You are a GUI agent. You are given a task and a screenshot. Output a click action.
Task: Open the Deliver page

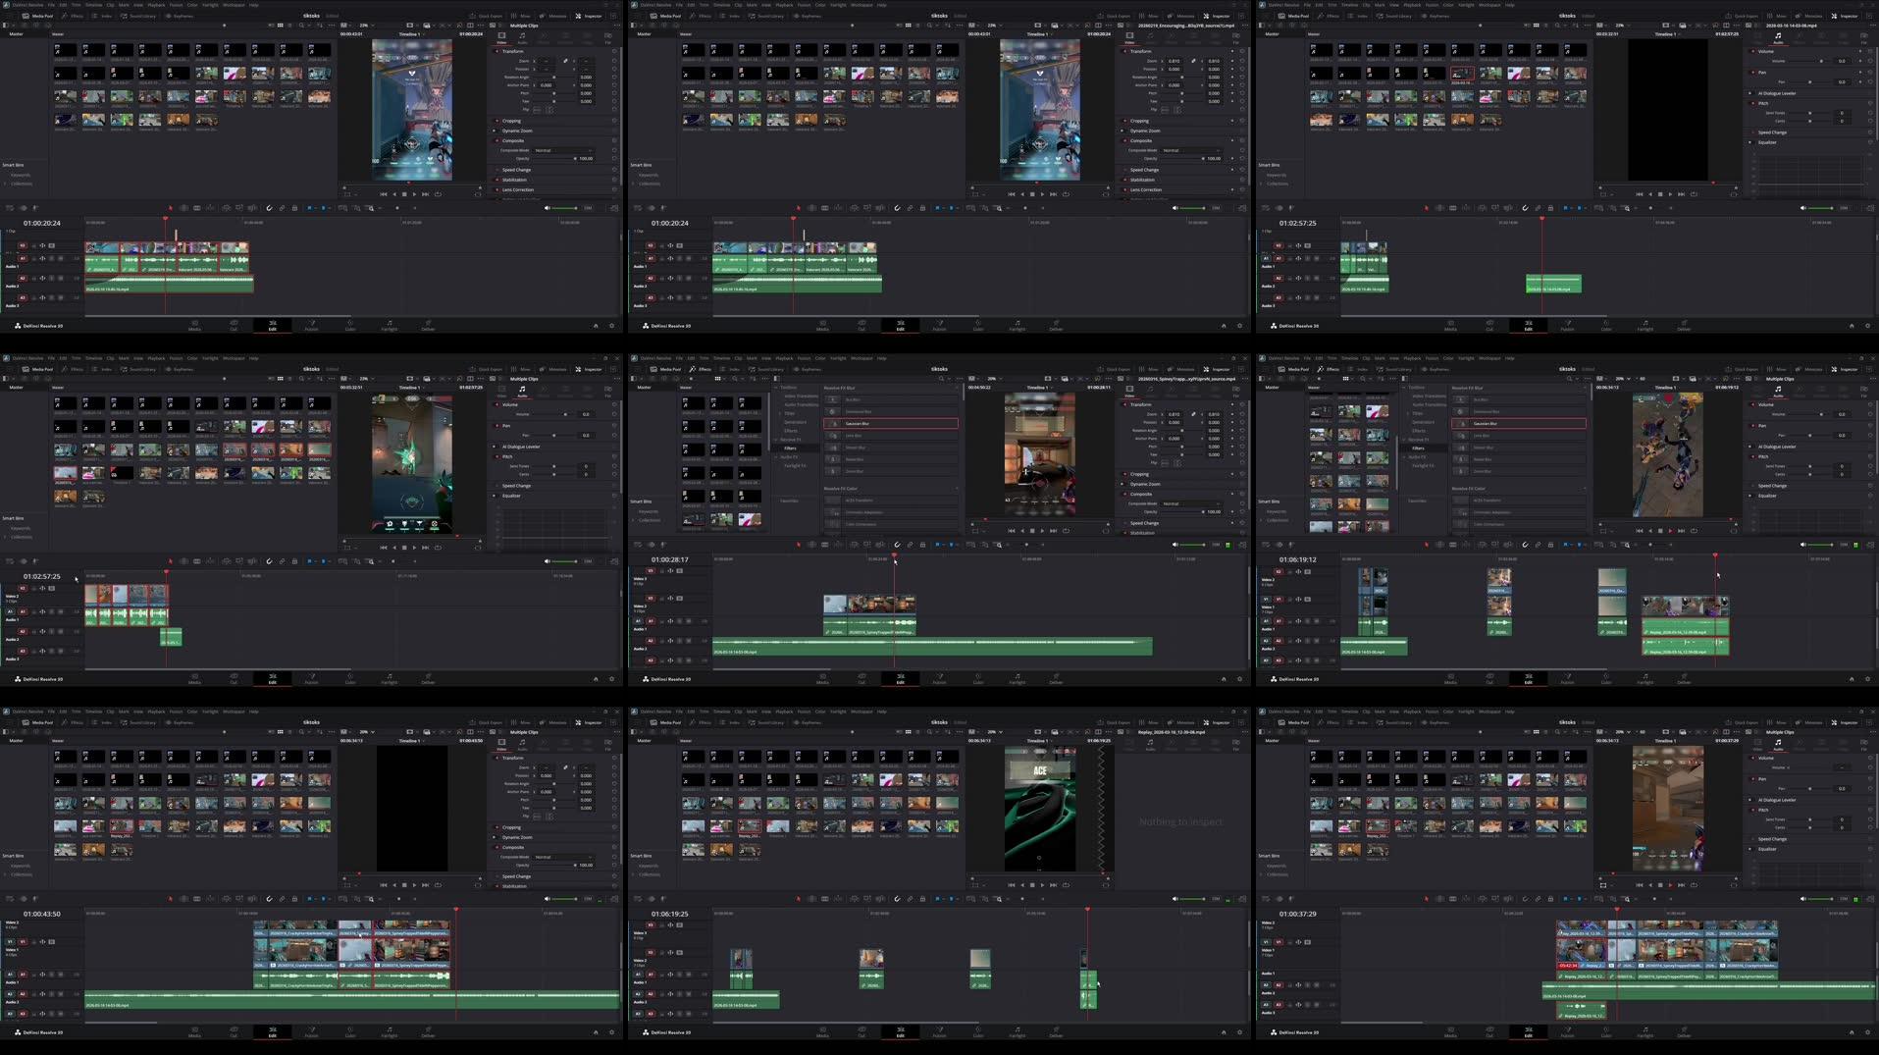pos(429,325)
